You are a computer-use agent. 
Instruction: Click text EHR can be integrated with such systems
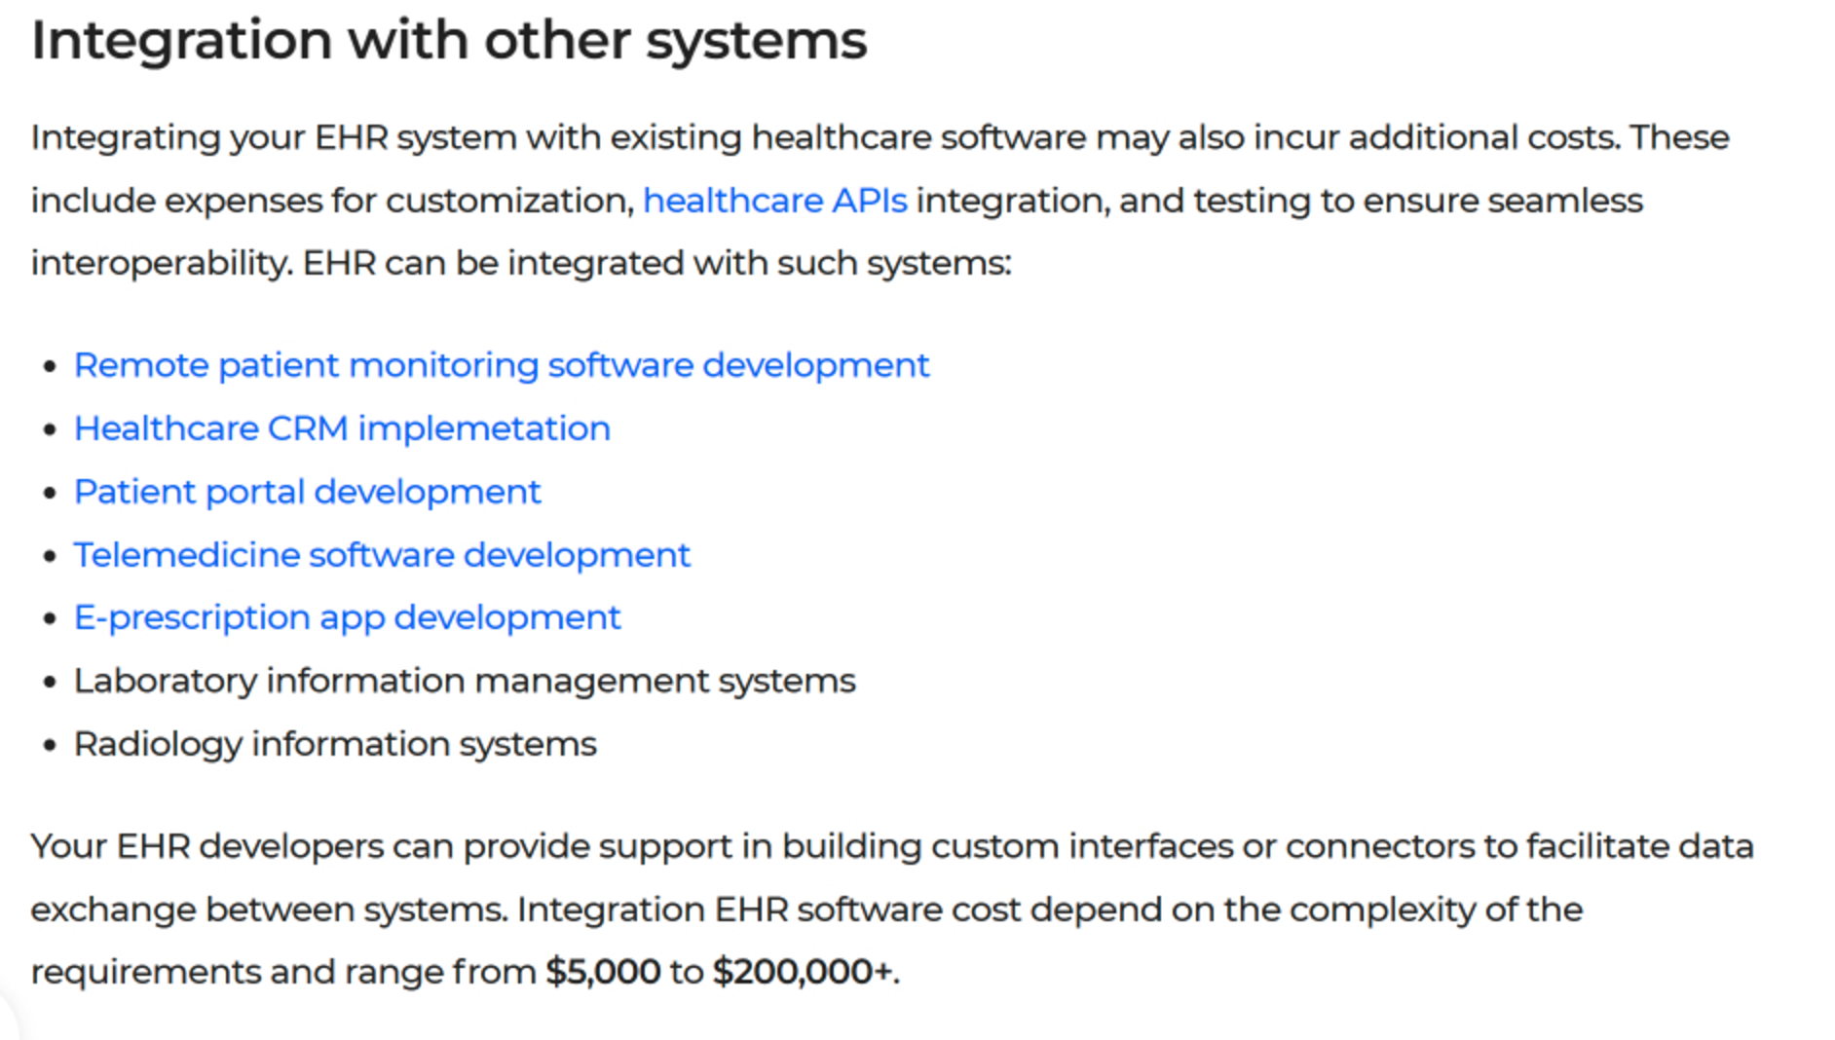[657, 264]
